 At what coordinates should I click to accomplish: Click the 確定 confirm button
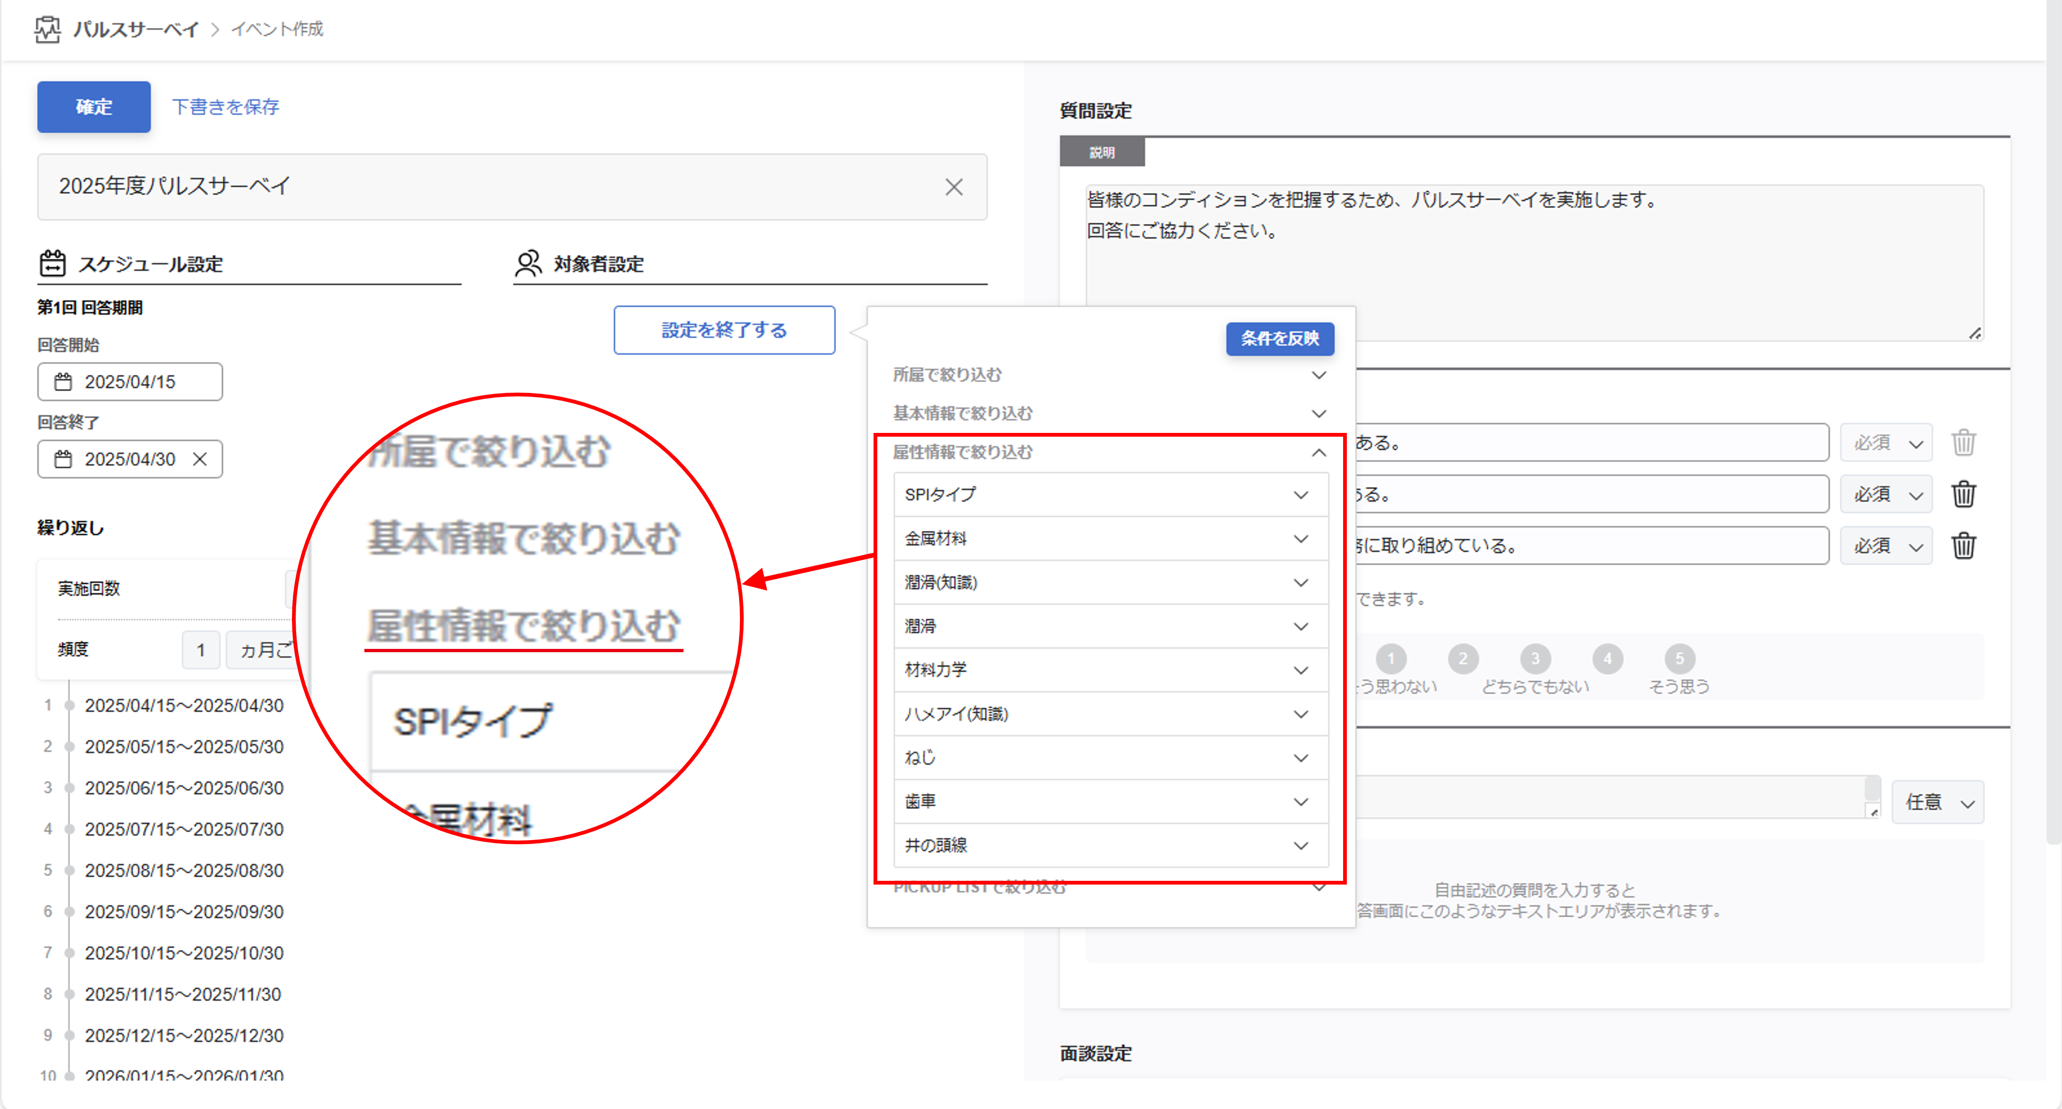tap(94, 106)
